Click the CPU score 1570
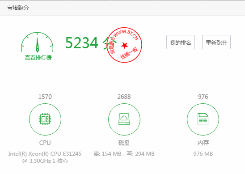This screenshot has width=245, height=174. [x=45, y=97]
